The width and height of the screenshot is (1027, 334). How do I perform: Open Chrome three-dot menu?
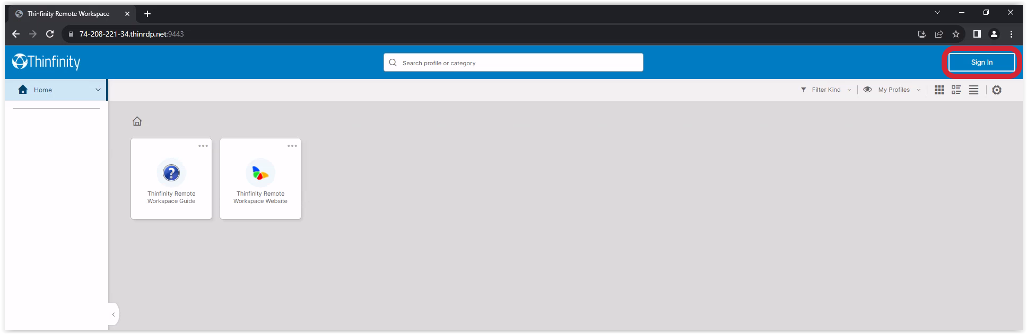click(x=1012, y=34)
